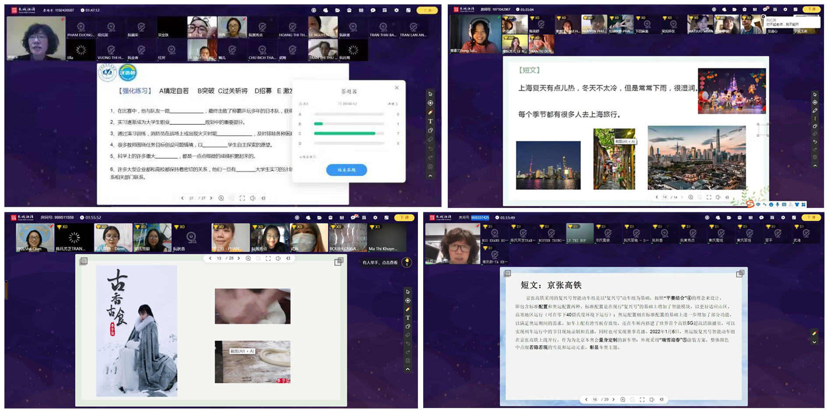The height and width of the screenshot is (419, 828).
Task: Enter fullscreen on the 京张高铁 slide
Action: [642, 399]
